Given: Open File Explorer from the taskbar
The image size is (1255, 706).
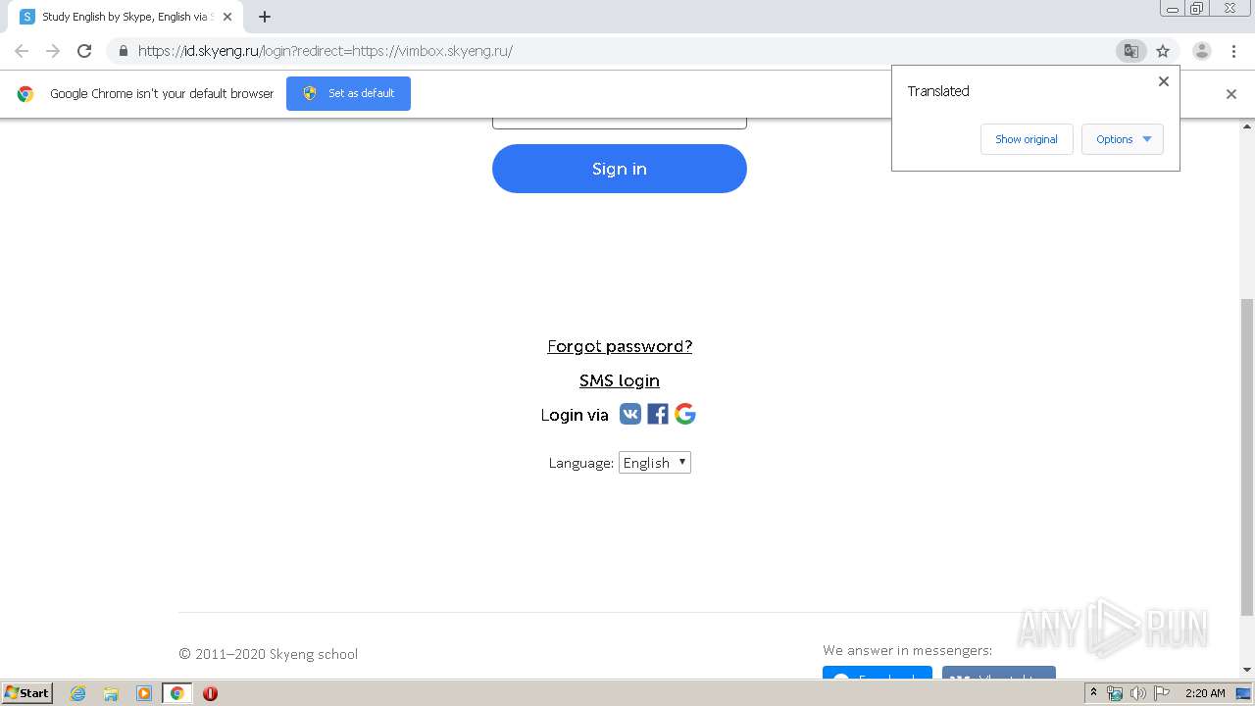Looking at the screenshot, I should pyautogui.click(x=111, y=693).
